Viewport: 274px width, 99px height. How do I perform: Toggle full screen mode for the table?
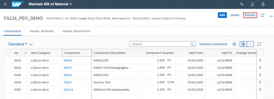coord(259,44)
